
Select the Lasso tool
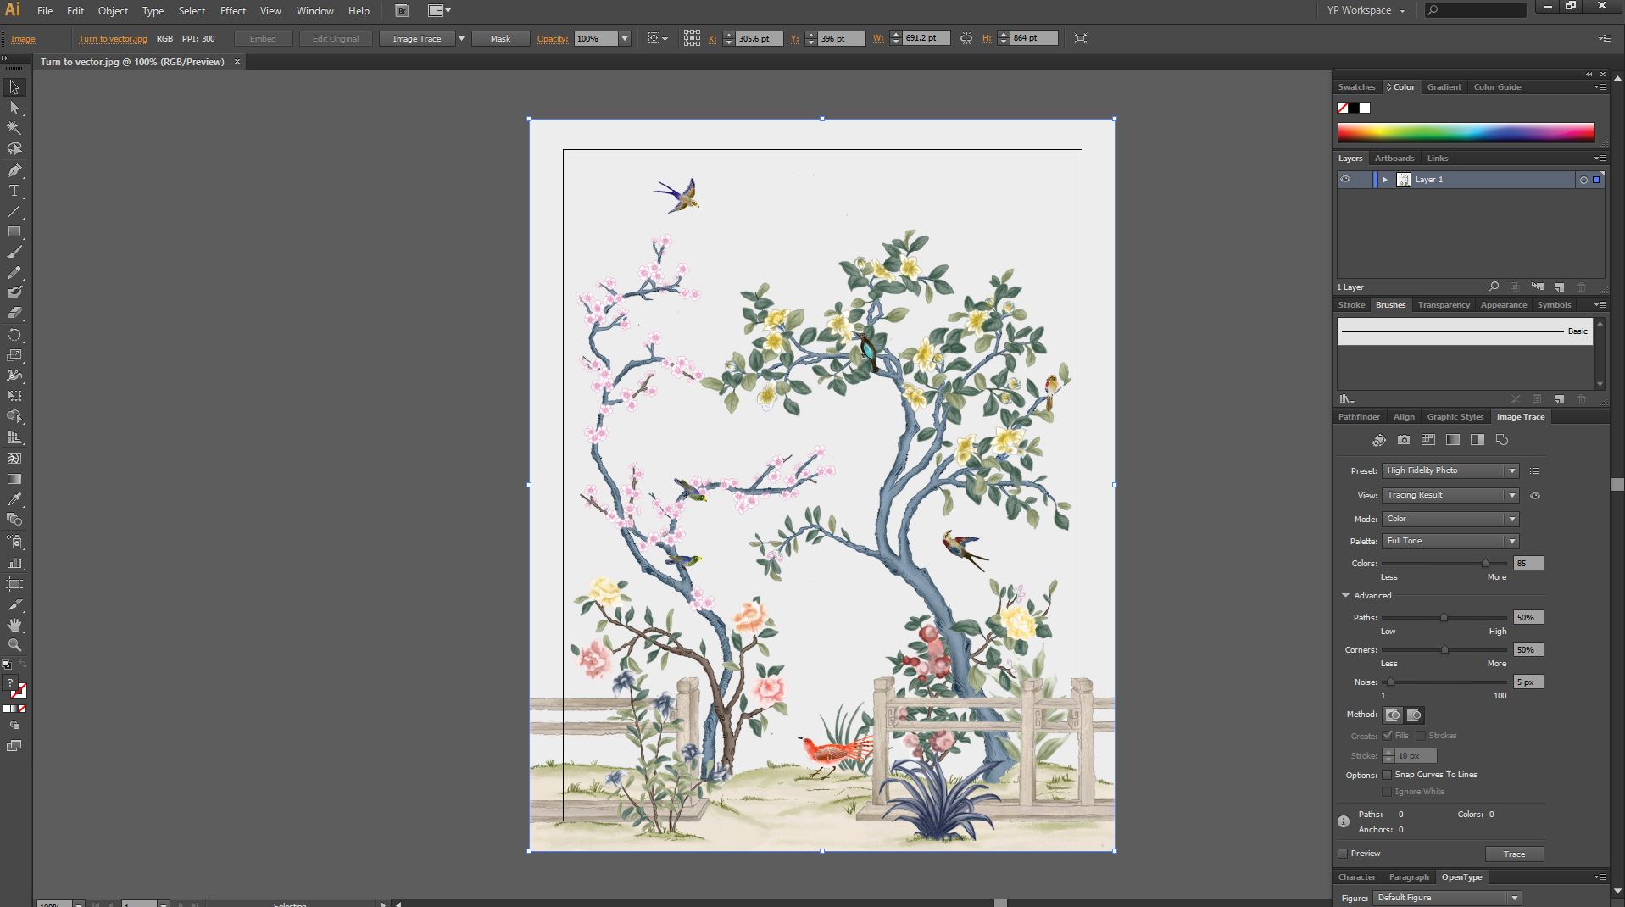pyautogui.click(x=14, y=149)
